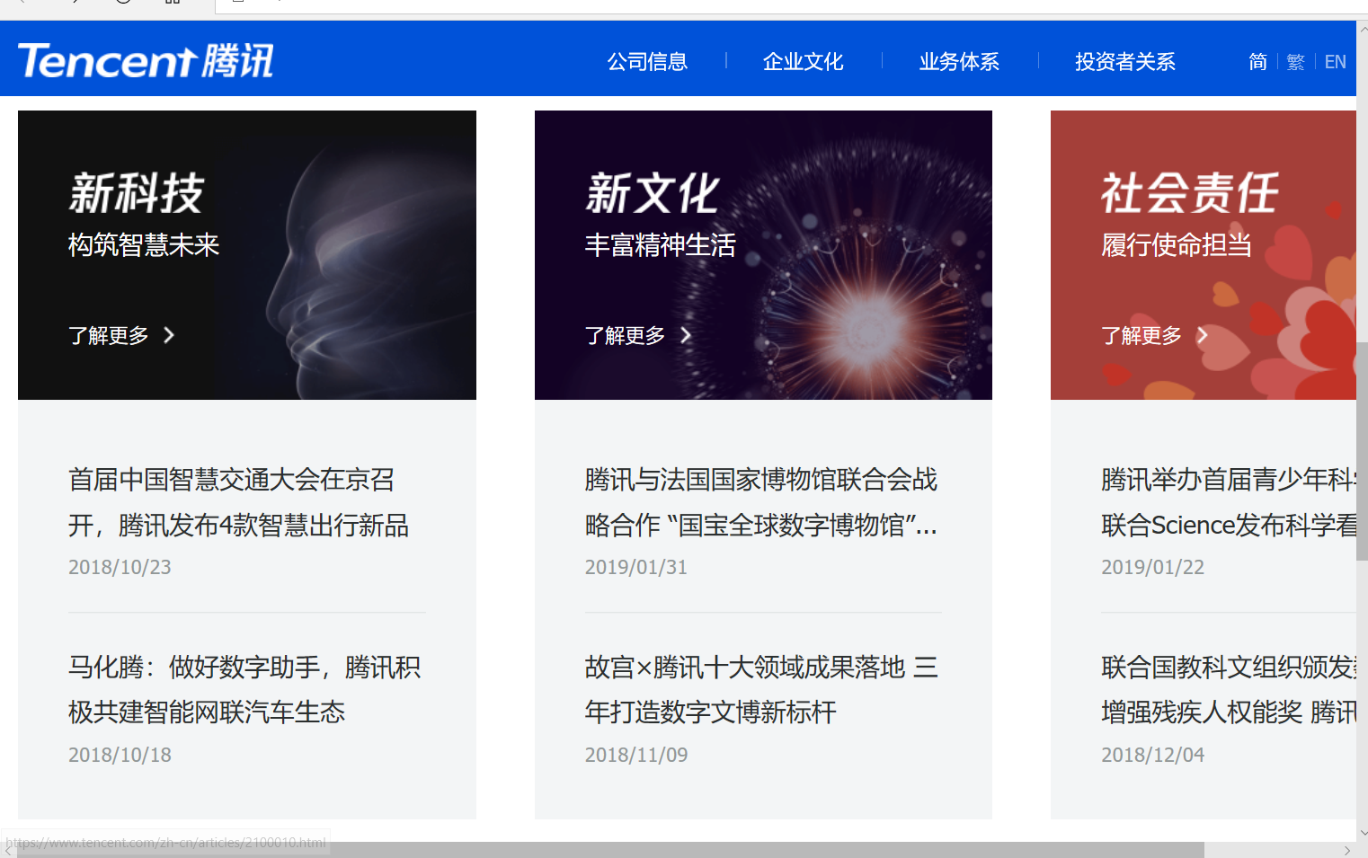This screenshot has width=1368, height=858.
Task: Open article 腾讯与法国国家博物馆联合会战略合作
Action: pos(761,502)
